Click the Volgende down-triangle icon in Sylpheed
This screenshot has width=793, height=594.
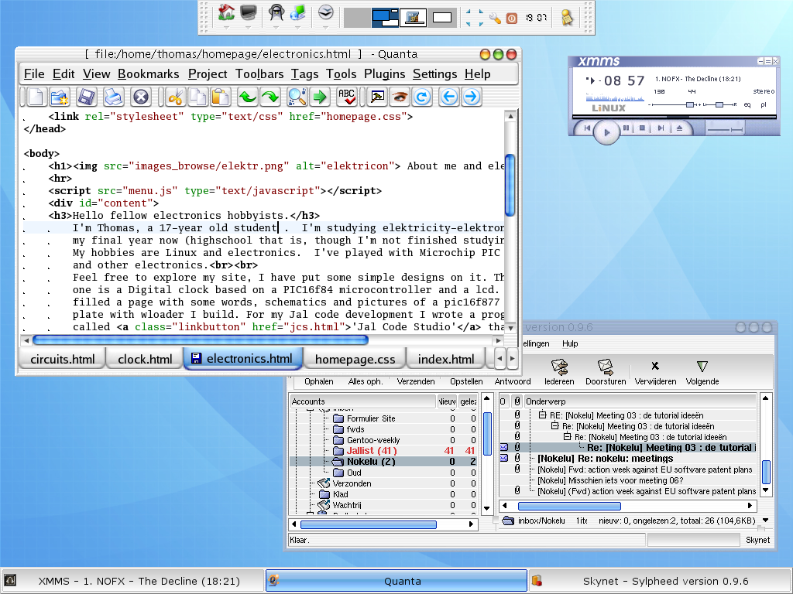702,366
